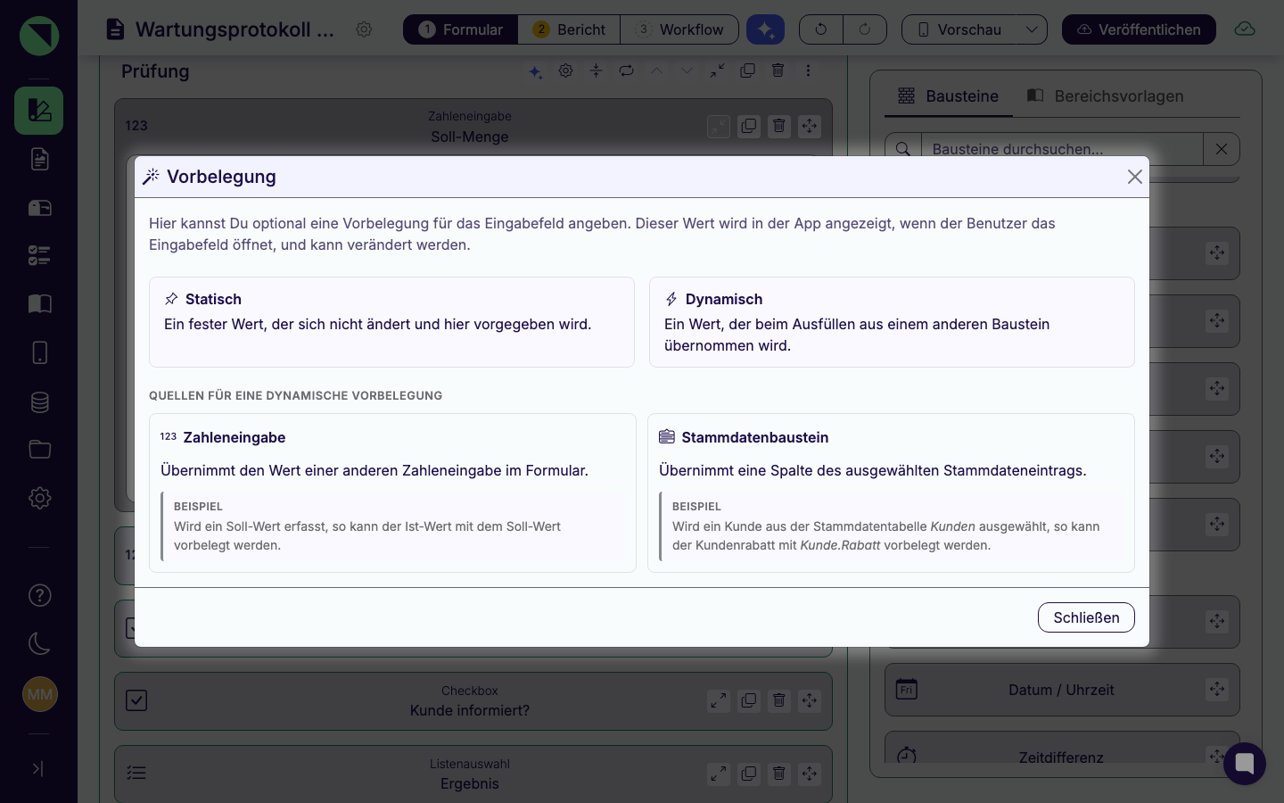Open the checklist sidebar icon
The height and width of the screenshot is (803, 1284).
tap(39, 256)
